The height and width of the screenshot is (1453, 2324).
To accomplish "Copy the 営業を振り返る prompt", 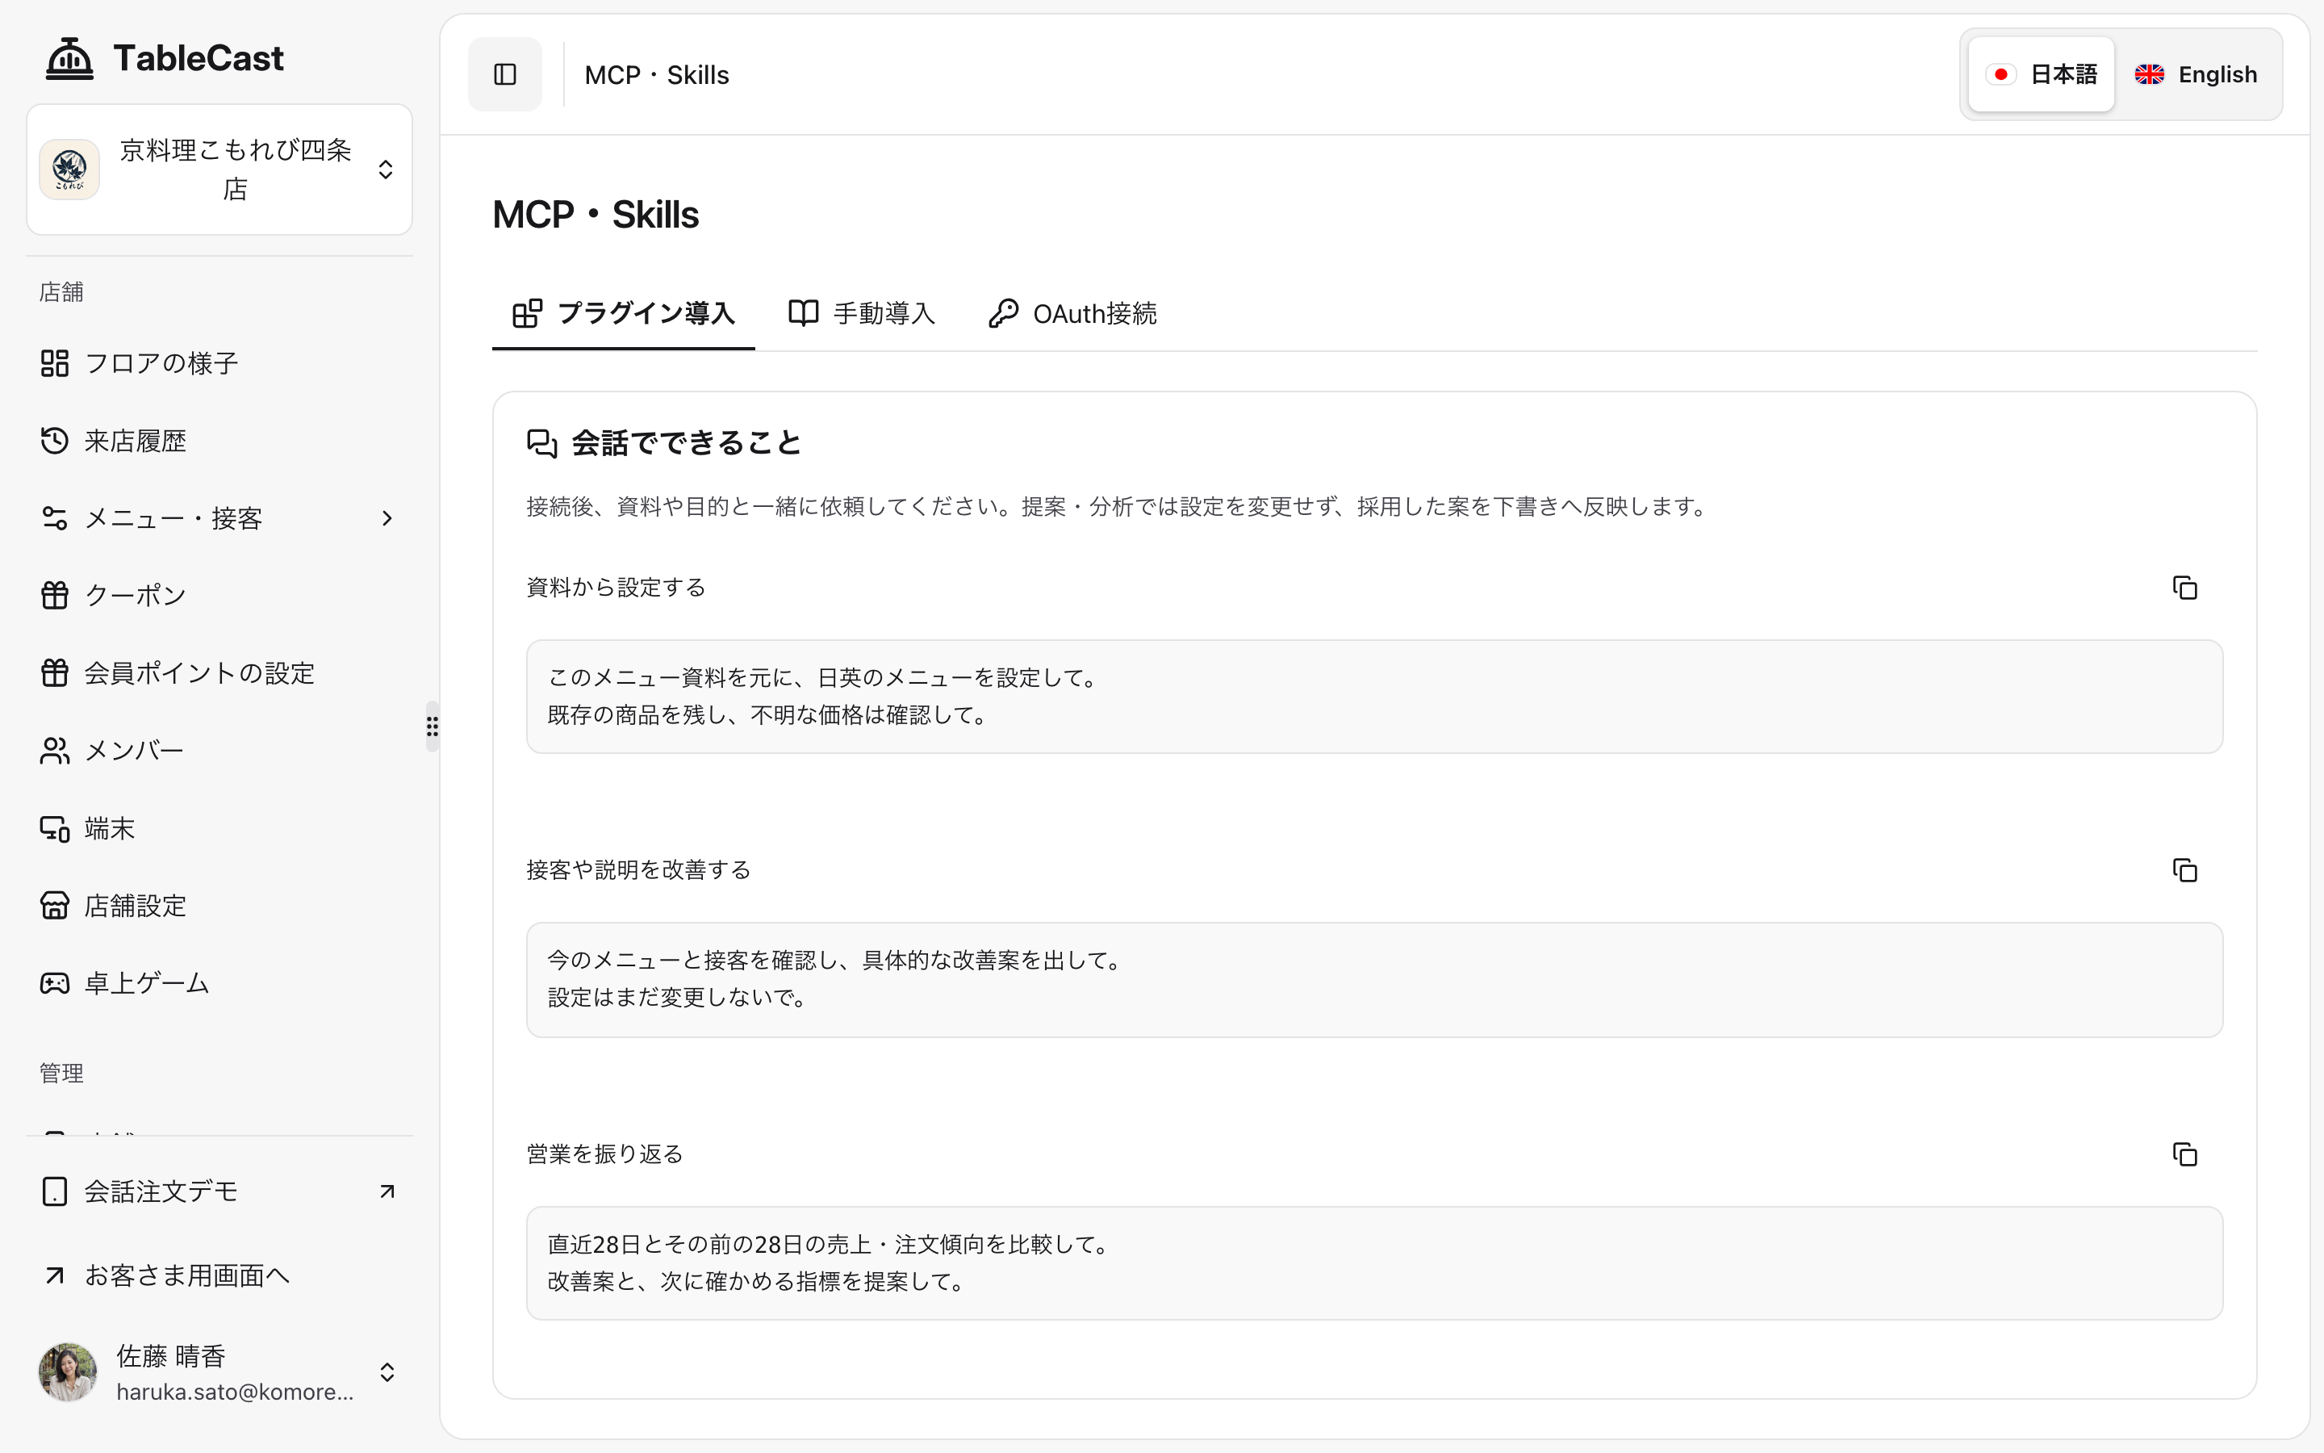I will (2184, 1154).
